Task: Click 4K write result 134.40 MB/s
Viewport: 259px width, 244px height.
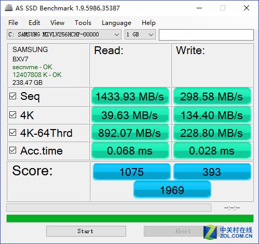Action: [x=212, y=115]
